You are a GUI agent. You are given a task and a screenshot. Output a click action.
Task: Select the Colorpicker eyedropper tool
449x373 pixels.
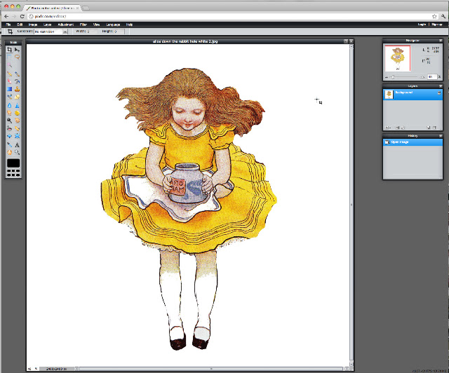9,144
